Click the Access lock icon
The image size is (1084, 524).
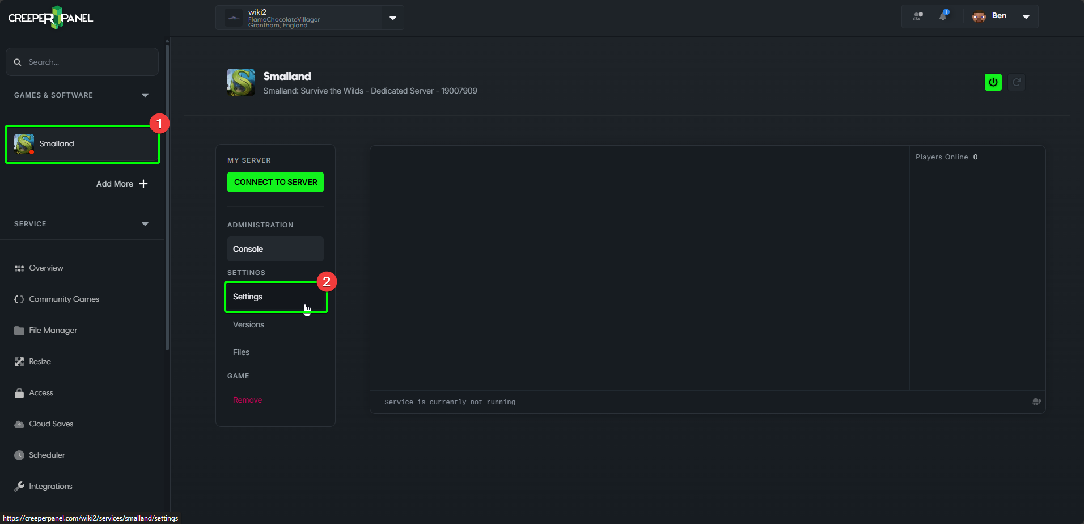coord(19,393)
